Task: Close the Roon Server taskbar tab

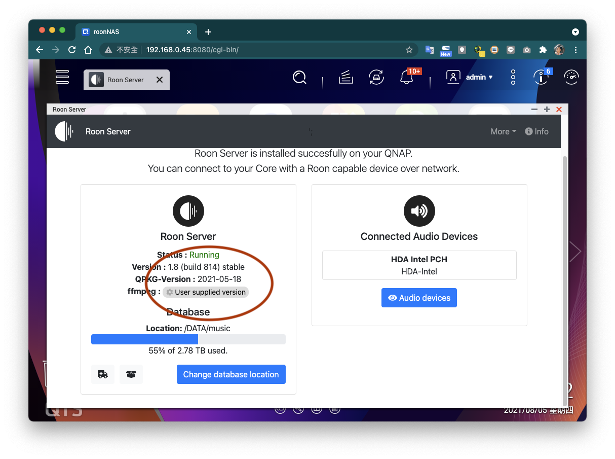Action: click(x=160, y=80)
